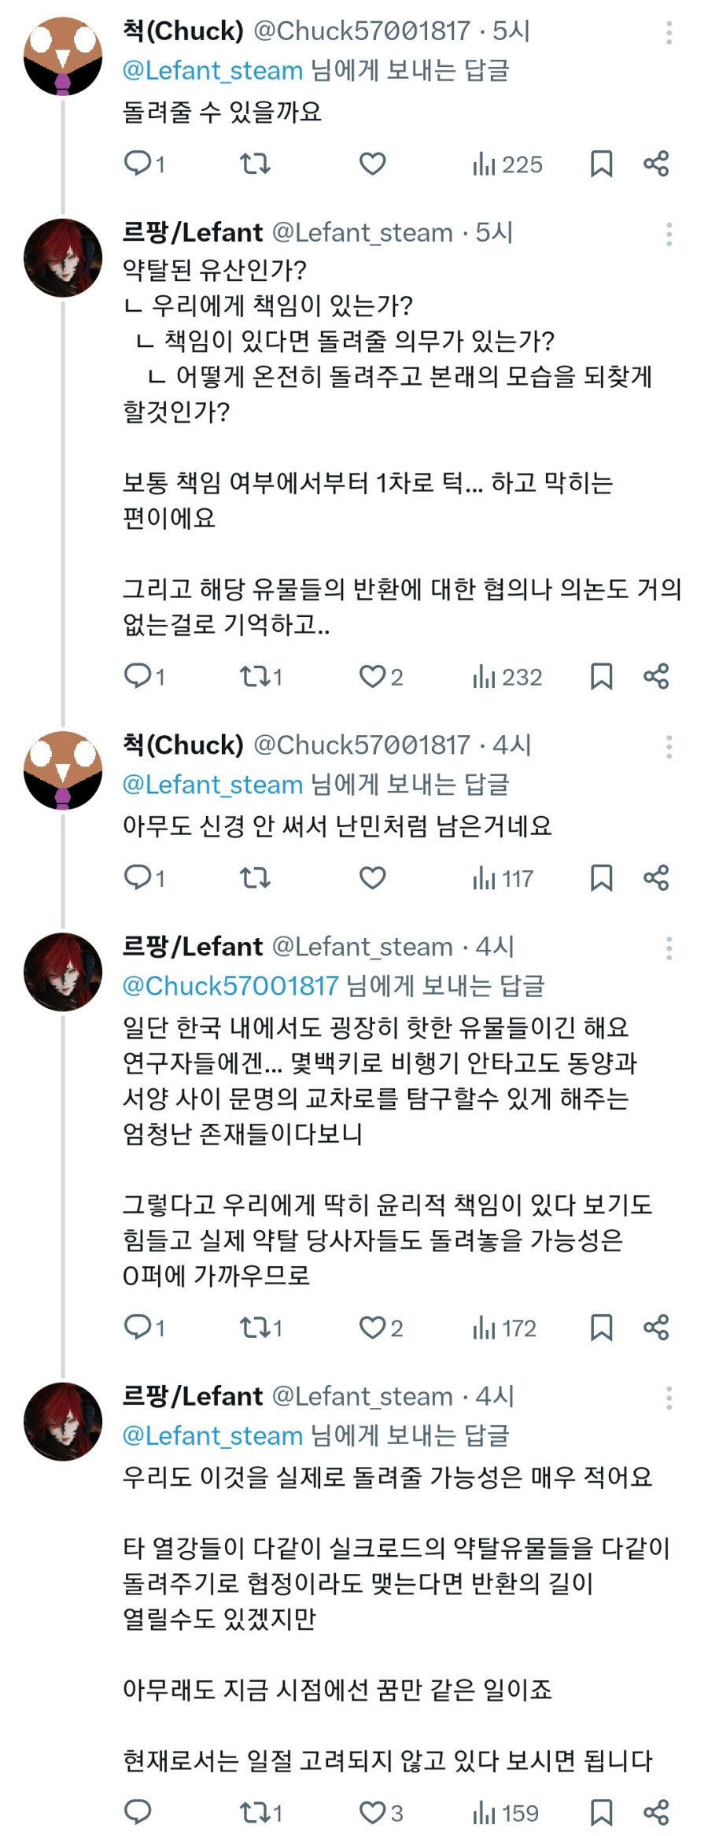Share the tweet with 225 views

656,164
